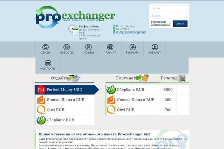Click the Войти login button

[180, 23]
